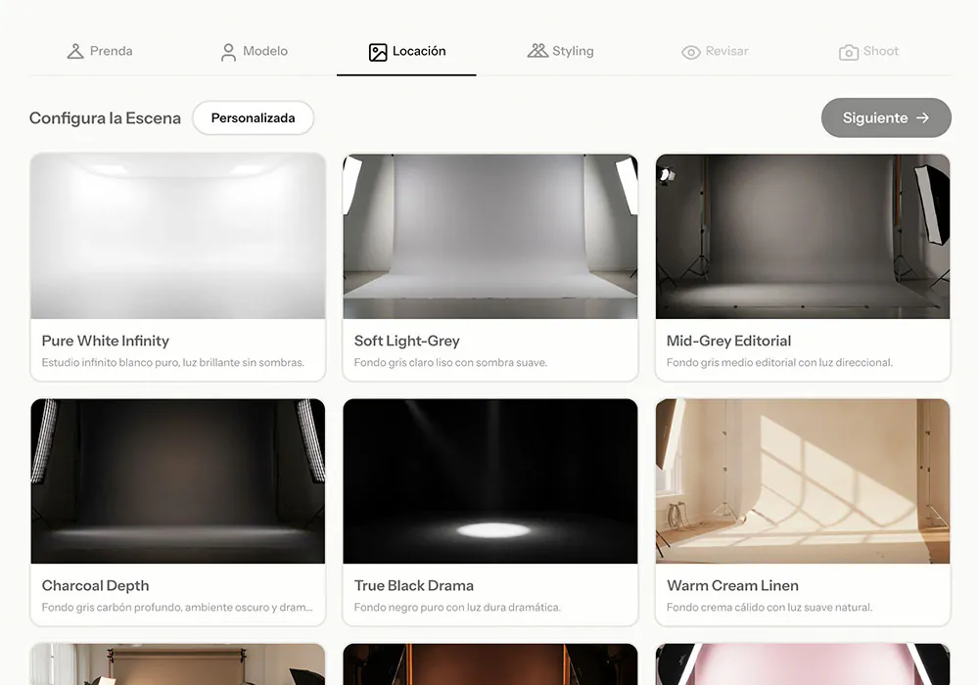979x685 pixels.
Task: Select the beige backdrop thumbnail under Charcoal Depth
Action: (x=178, y=664)
